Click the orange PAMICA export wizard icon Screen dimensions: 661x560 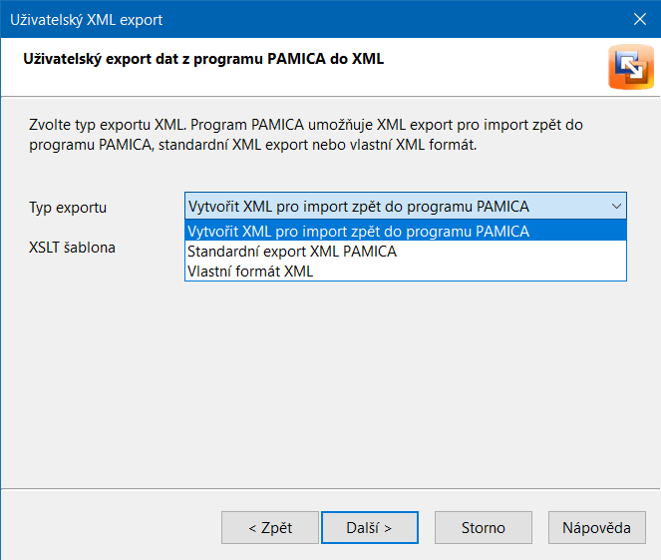point(631,67)
